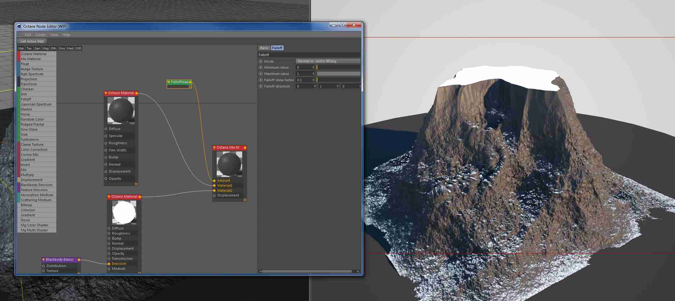Image resolution: width=675 pixels, height=301 pixels.
Task: Click the Material2 port on the Octane Mix node
Action: [x=214, y=191]
